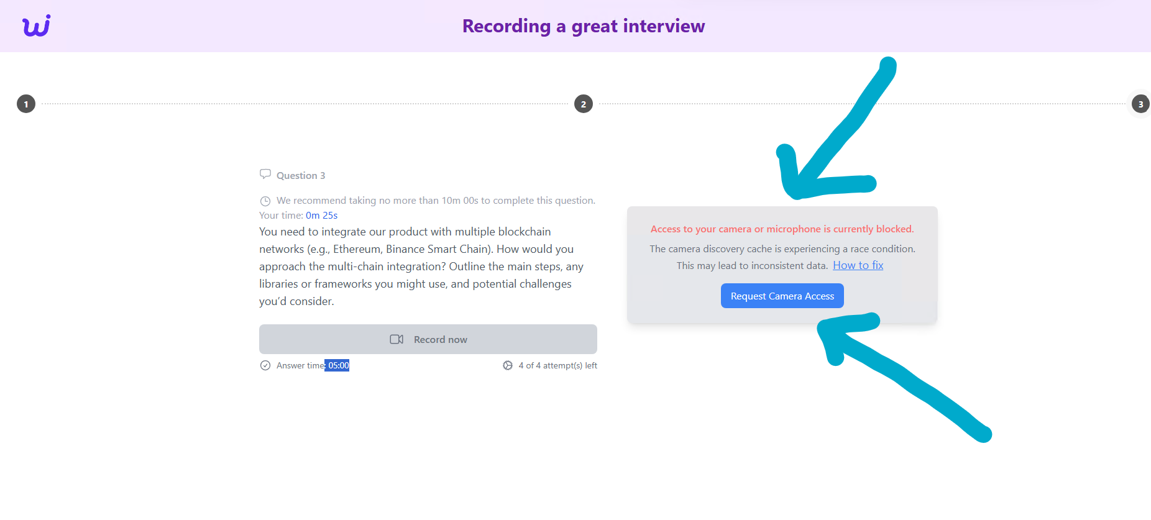The image size is (1151, 520).
Task: Click the clock icon by recommended time
Action: (265, 201)
